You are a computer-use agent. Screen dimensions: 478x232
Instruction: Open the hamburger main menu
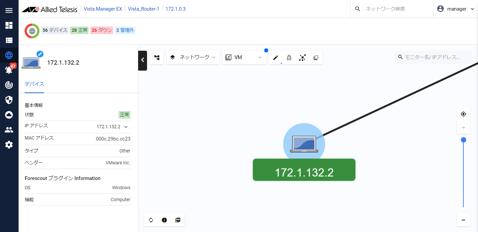9,10
